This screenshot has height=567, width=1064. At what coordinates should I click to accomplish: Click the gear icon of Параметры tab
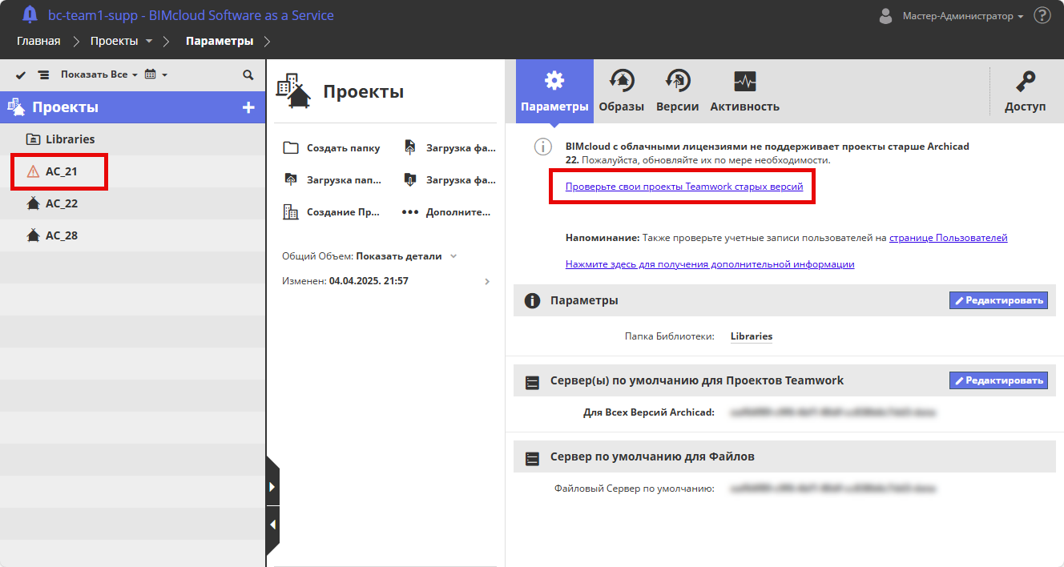click(554, 80)
